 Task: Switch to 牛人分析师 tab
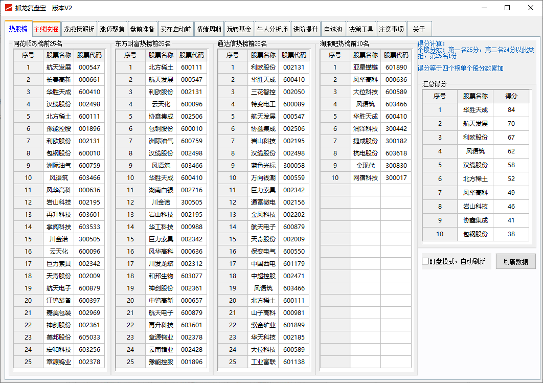[x=272, y=29]
